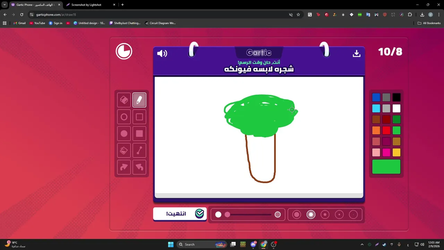Pick the dark green color swatch
Image resolution: width=444 pixels, height=250 pixels.
coord(396,119)
